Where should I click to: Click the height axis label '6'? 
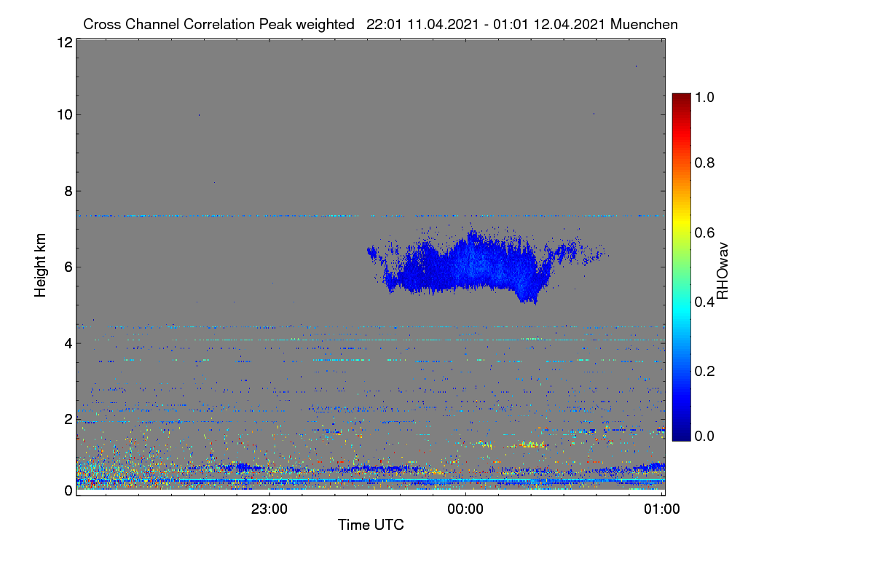coord(68,267)
